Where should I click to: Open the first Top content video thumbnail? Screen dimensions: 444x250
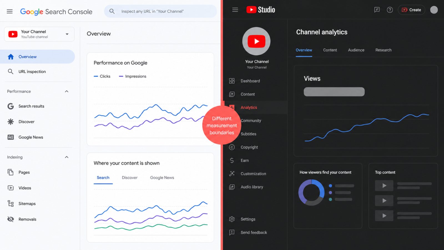(x=384, y=186)
